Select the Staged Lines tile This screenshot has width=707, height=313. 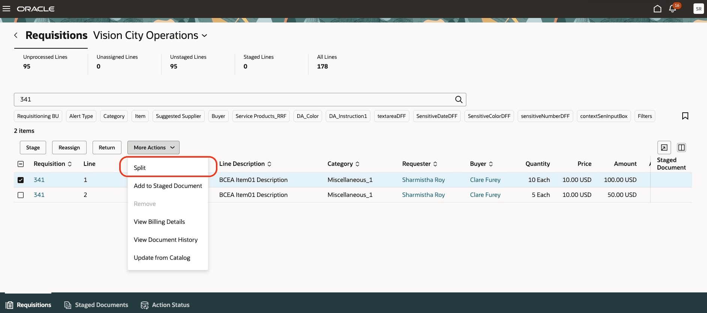[271, 62]
